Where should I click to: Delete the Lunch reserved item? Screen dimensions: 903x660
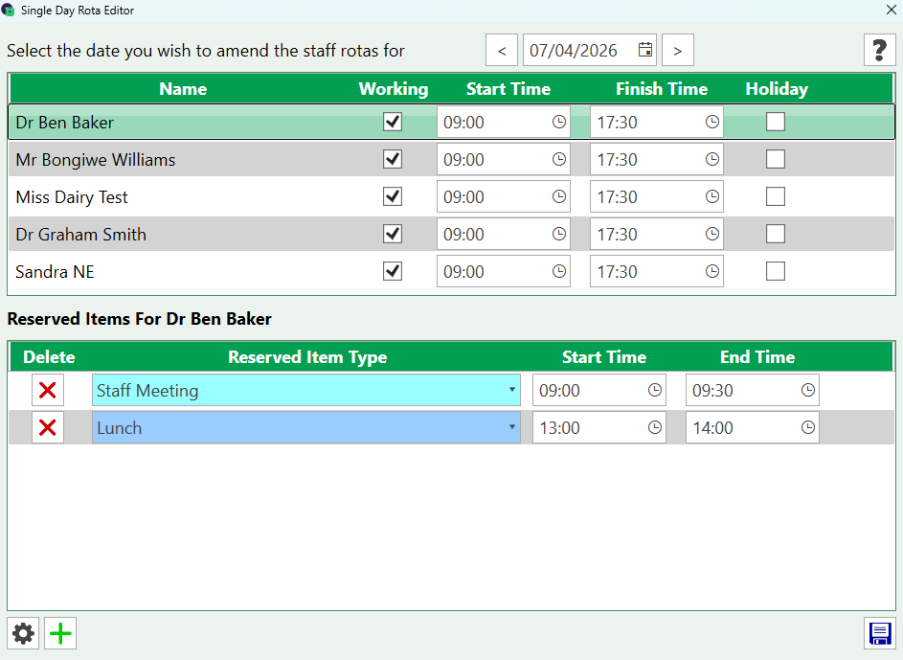tap(48, 428)
